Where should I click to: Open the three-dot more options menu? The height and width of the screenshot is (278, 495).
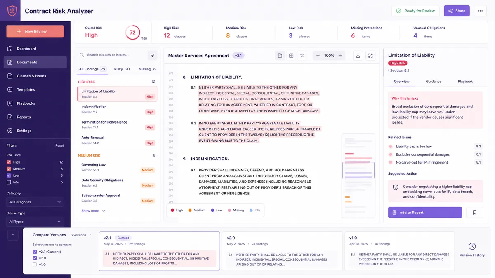click(481, 11)
